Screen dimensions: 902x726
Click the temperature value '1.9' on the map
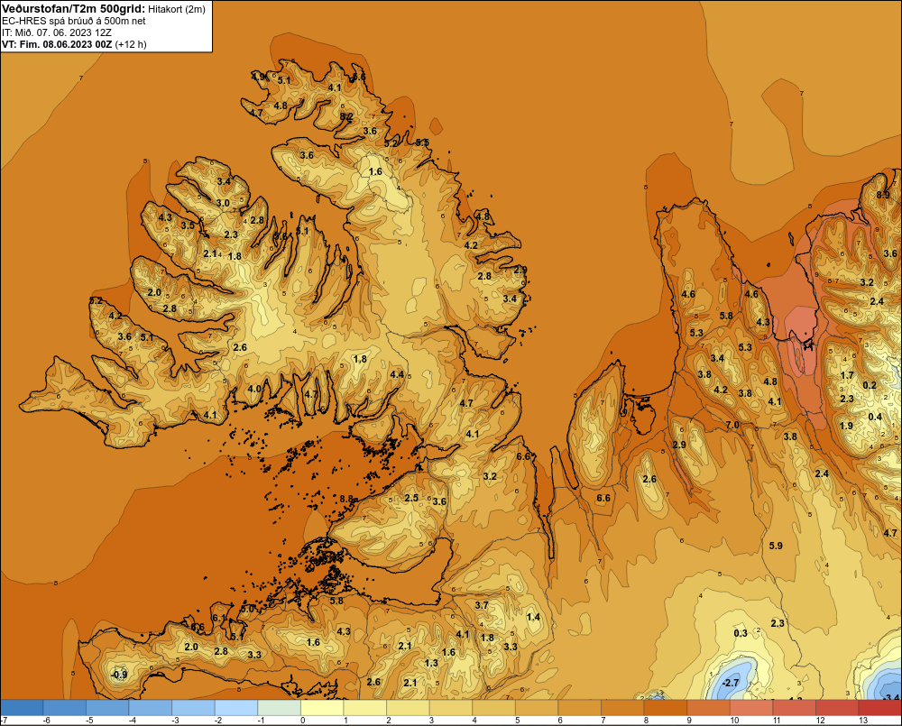(x=846, y=427)
